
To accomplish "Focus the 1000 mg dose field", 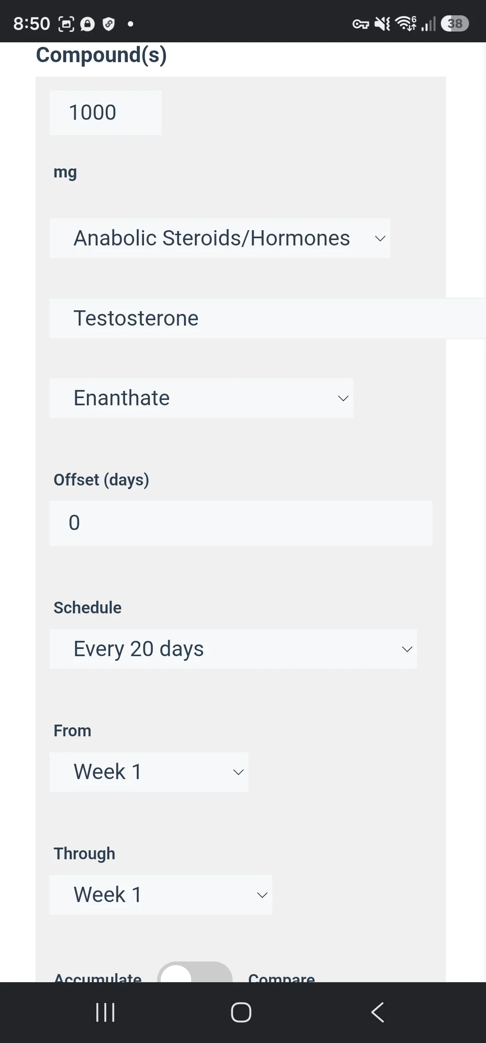I will pos(105,113).
